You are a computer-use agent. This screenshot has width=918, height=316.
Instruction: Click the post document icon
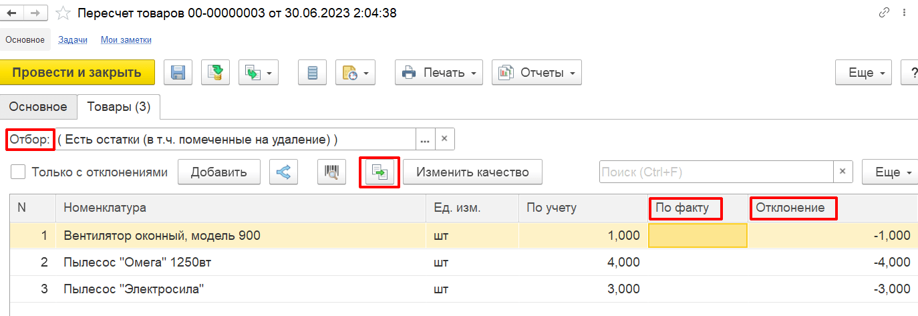click(216, 73)
